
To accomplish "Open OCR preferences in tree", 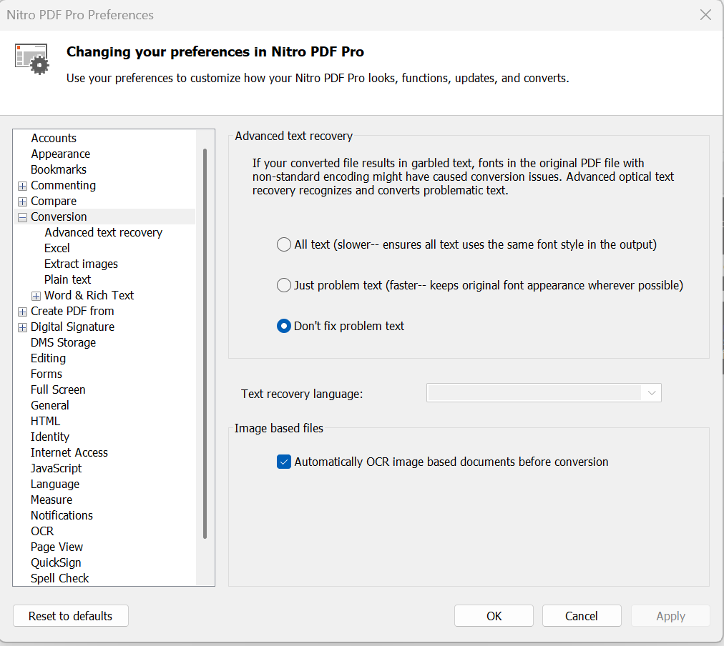I will 42,531.
